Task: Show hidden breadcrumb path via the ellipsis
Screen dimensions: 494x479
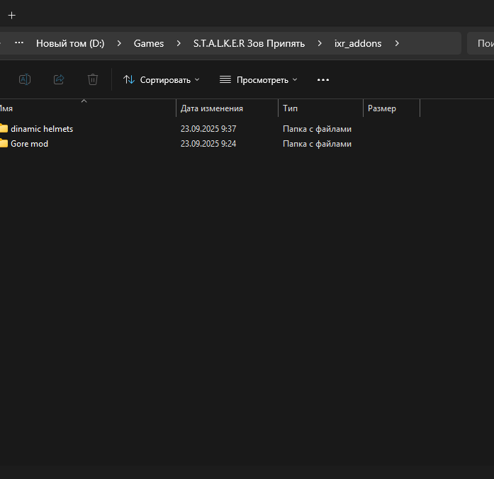Action: [19, 43]
